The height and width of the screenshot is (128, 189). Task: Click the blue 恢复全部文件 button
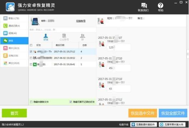[x=173, y=113]
